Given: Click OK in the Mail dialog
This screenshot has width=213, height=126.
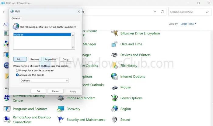Looking at the screenshot, I should [x=38, y=91].
